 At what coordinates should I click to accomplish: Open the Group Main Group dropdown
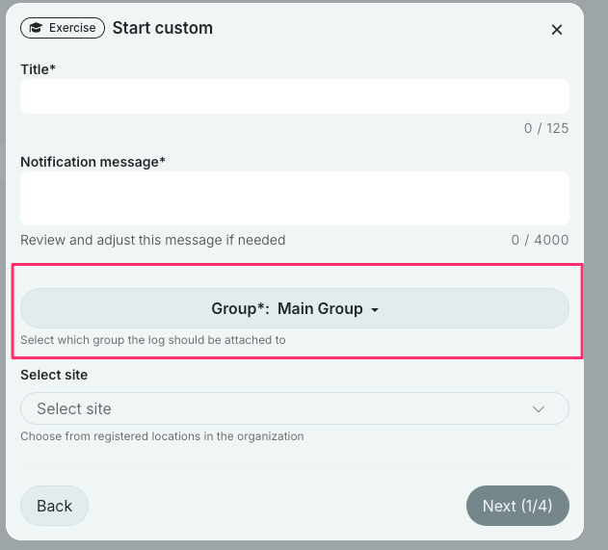point(294,309)
